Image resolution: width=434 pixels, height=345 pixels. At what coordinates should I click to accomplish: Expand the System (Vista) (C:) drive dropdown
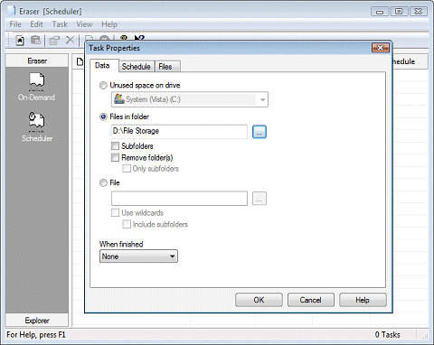coord(190,99)
